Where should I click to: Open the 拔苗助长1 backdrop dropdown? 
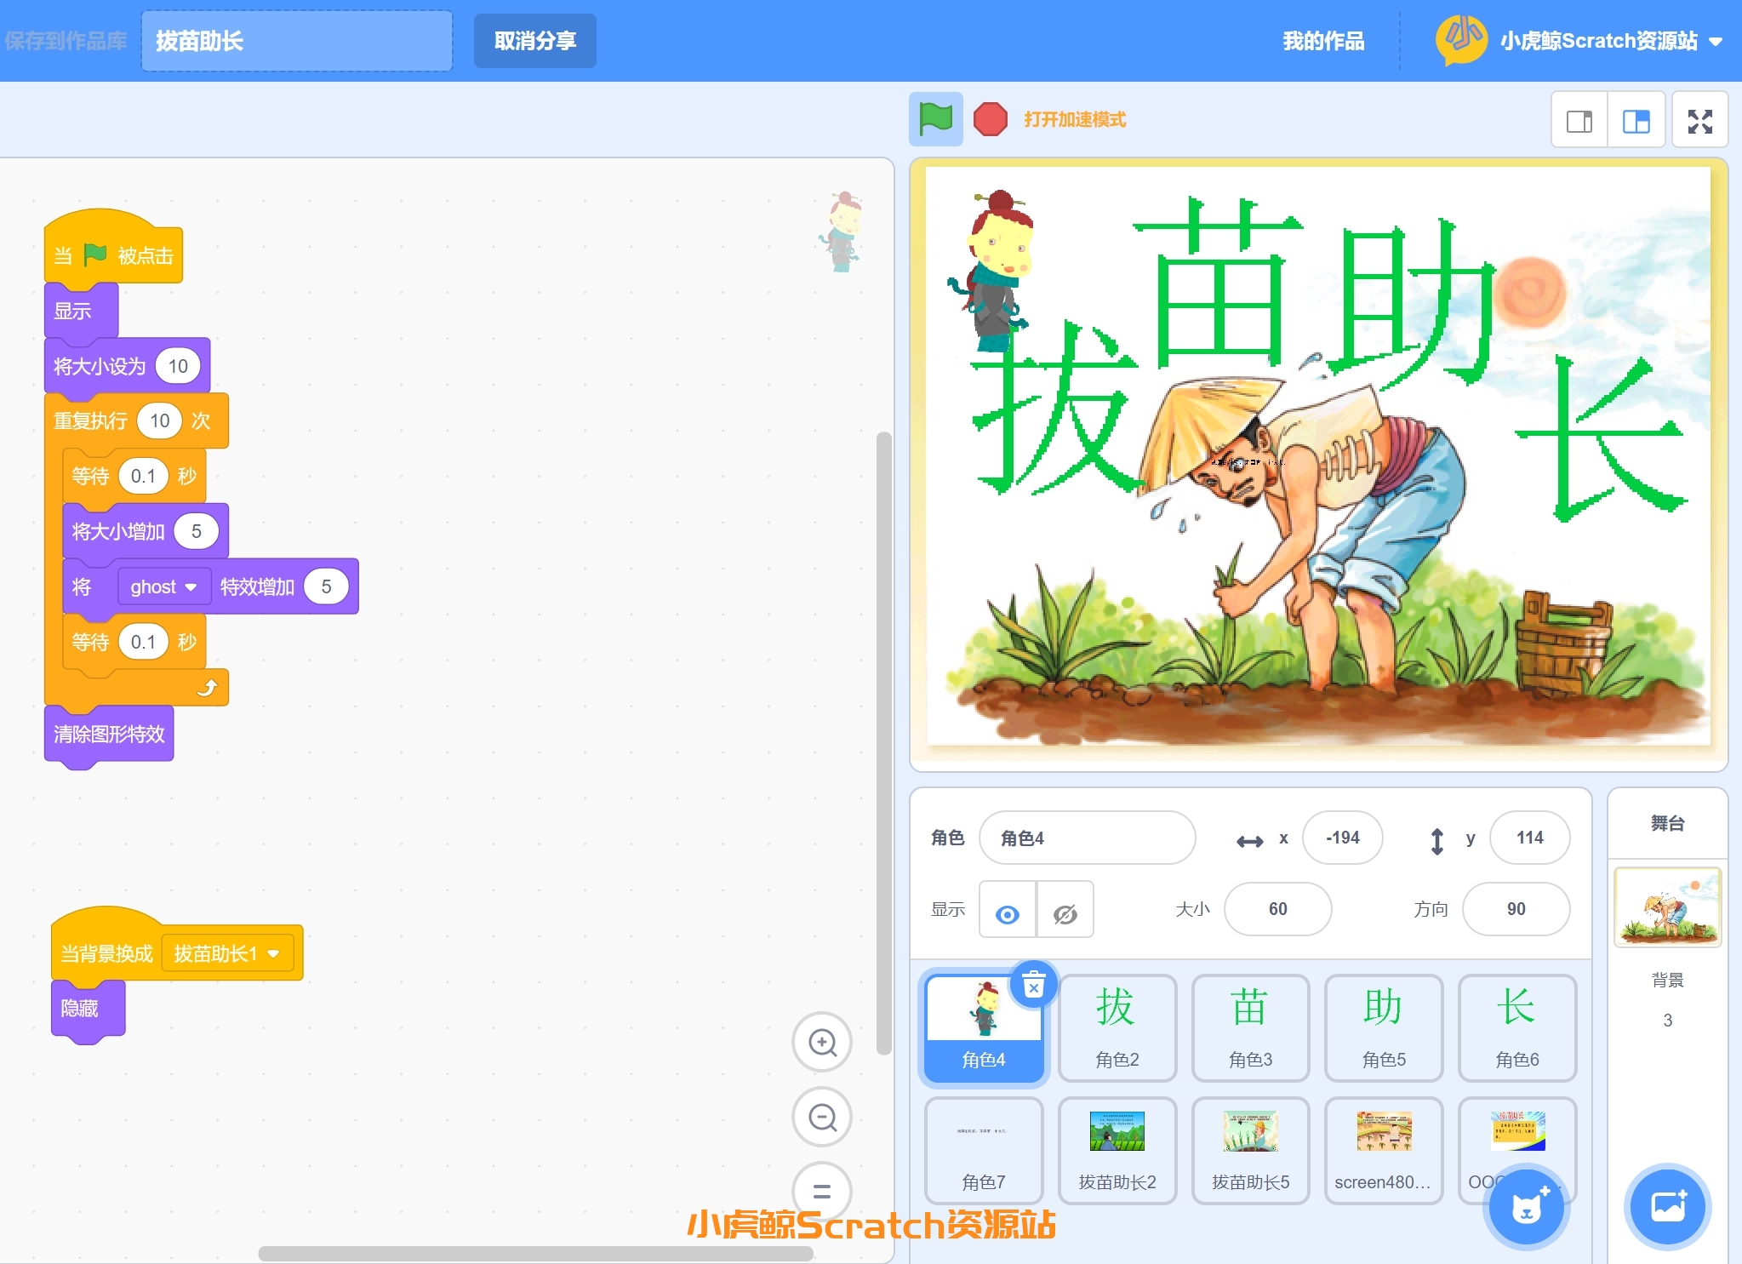tap(226, 953)
